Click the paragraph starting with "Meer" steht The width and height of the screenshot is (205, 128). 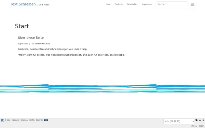click(x=71, y=55)
